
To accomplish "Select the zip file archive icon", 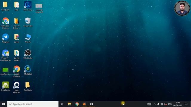I will point(17,37).
